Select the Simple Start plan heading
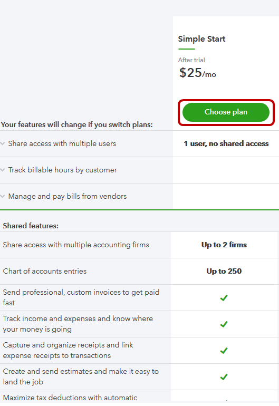Screen dimensions: 279x406 pos(201,39)
